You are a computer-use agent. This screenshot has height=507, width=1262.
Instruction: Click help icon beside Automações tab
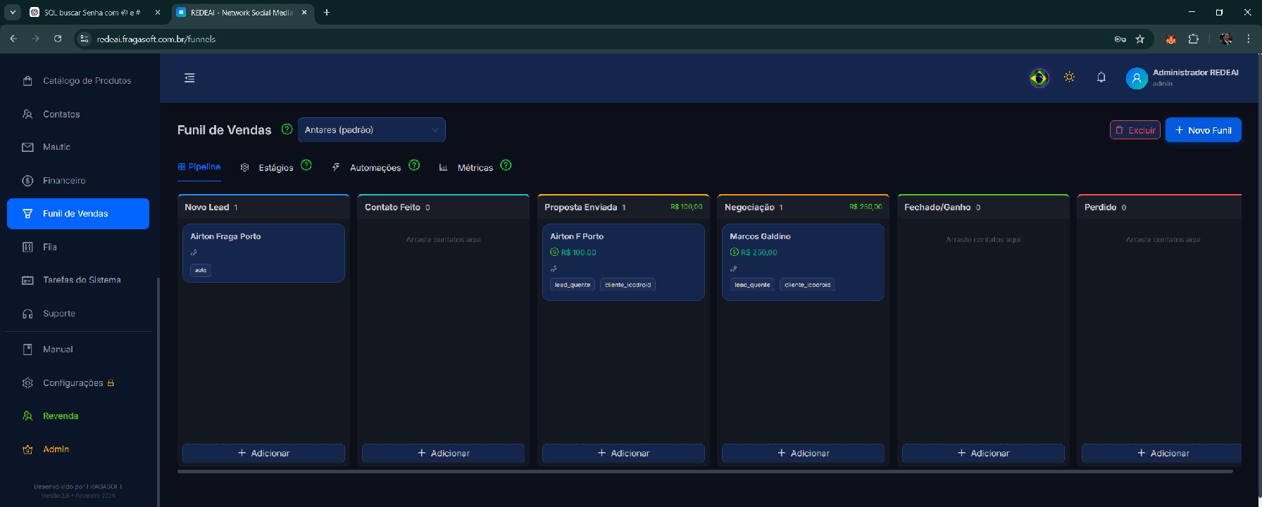(x=414, y=165)
